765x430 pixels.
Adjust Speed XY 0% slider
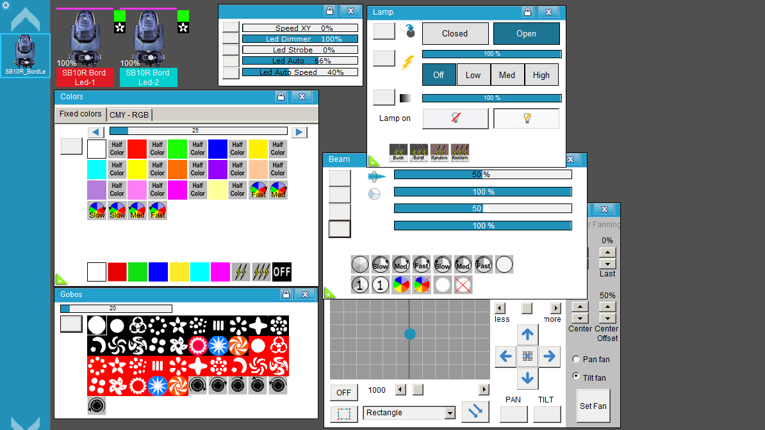[x=300, y=28]
